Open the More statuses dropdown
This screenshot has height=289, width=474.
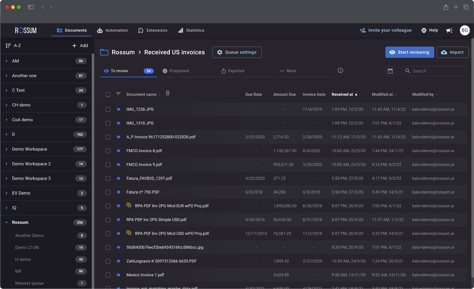click(x=288, y=71)
